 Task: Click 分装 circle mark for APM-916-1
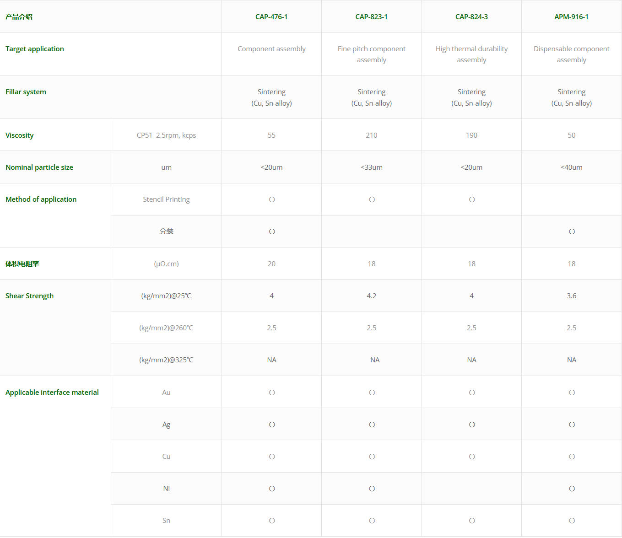[572, 231]
